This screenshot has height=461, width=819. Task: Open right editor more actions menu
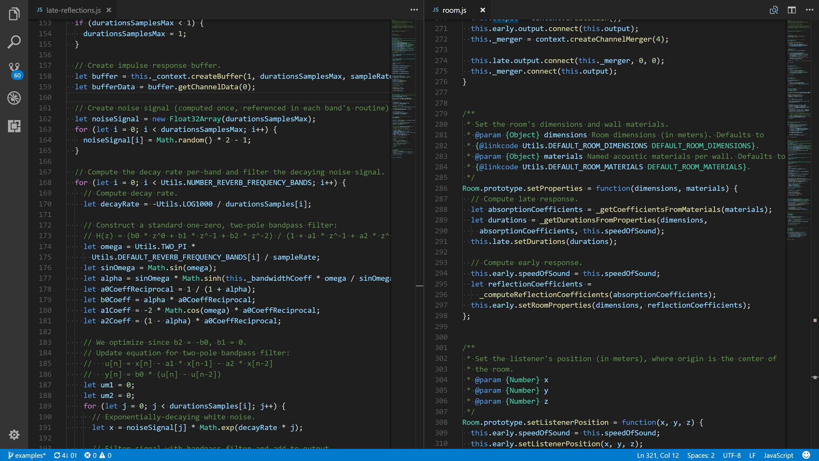809,10
